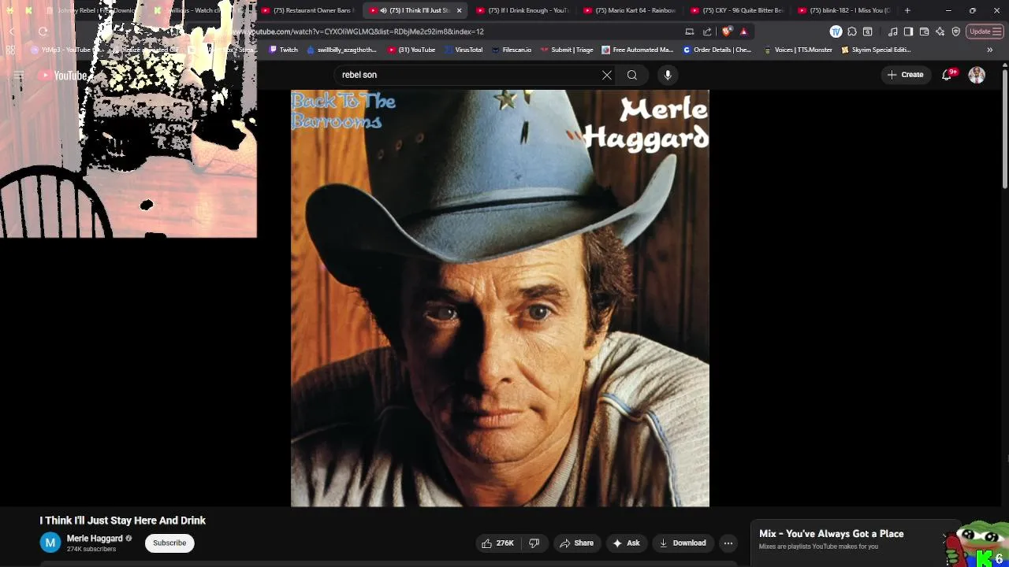Download the video
Viewport: 1009px width, 567px height.
point(683,543)
